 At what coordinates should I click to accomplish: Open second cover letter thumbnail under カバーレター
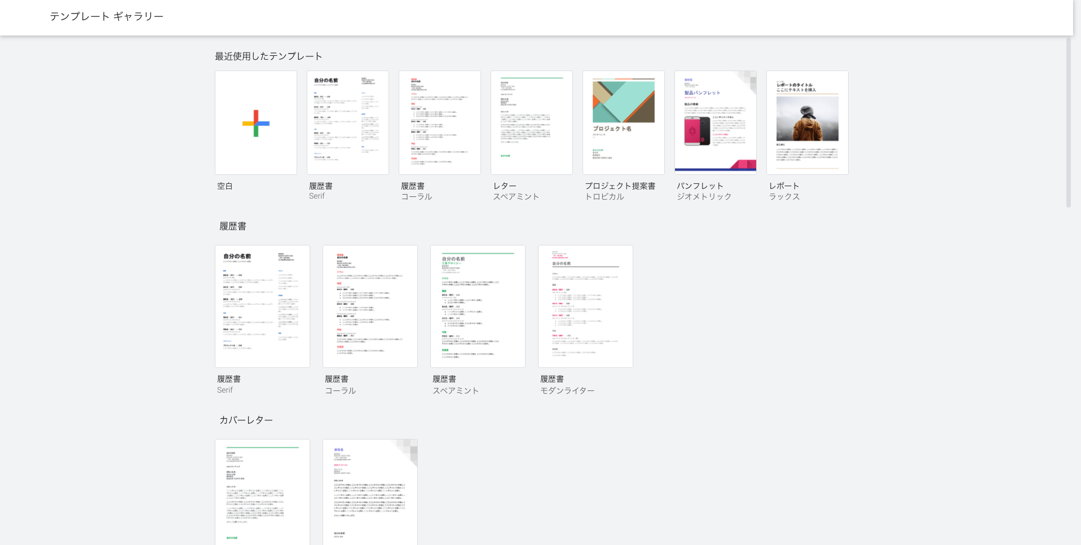(370, 492)
